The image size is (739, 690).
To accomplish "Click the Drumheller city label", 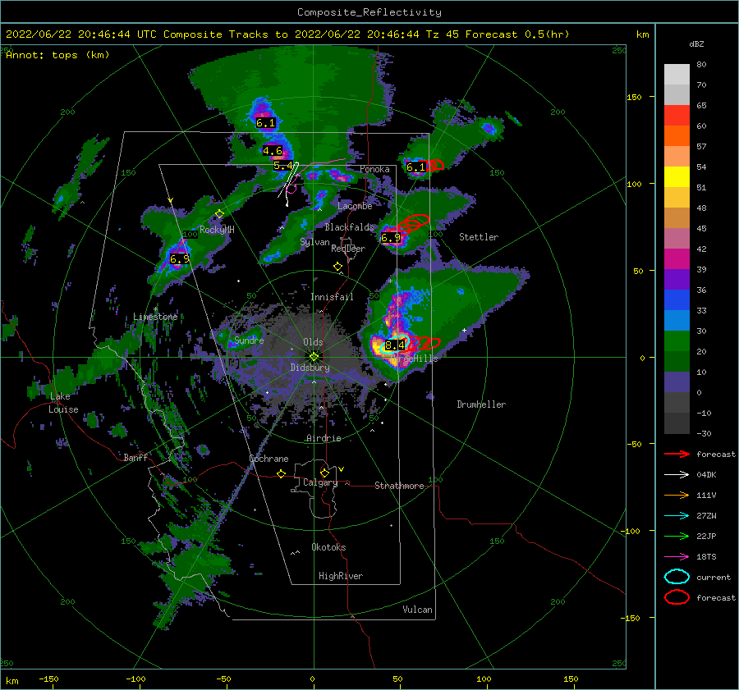I will (481, 404).
